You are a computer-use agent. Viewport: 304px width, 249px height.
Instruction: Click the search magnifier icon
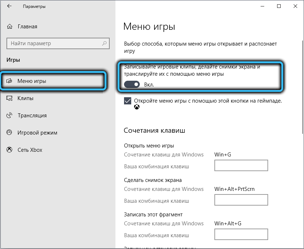click(104, 43)
